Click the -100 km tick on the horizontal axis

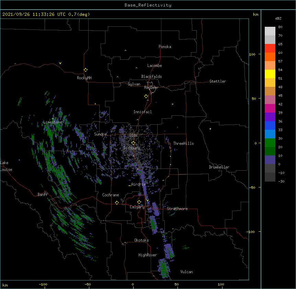[43, 284]
